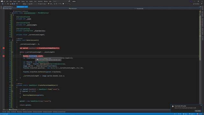Open the Output tab
Screen dimensions: 204x115
[9, 112]
